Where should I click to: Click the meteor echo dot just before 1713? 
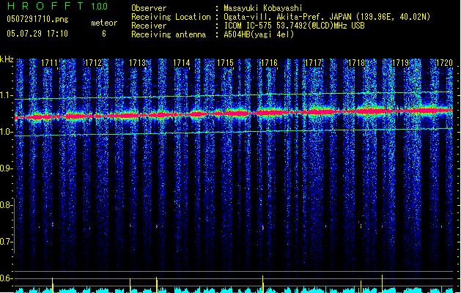point(130,226)
